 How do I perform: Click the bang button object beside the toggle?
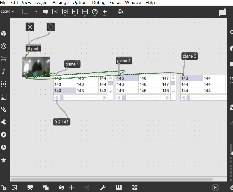(51, 27)
